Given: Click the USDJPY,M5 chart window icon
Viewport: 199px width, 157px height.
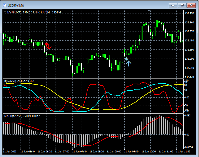Looking at the screenshot, I should tap(5, 5).
